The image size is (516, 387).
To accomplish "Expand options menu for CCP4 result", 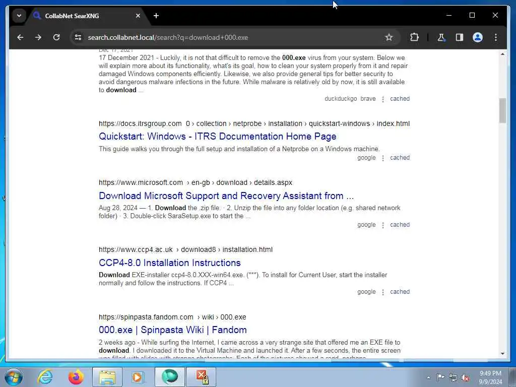I will 383,292.
